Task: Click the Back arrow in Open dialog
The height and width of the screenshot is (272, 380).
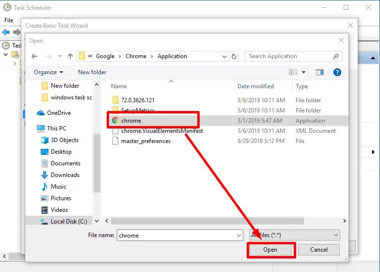Action: tap(35, 56)
